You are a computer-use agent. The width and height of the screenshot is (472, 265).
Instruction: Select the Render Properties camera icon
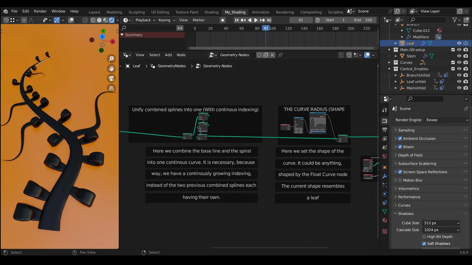click(385, 121)
